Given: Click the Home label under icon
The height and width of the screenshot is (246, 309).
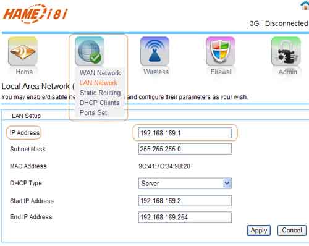Looking at the screenshot, I should coord(24,72).
